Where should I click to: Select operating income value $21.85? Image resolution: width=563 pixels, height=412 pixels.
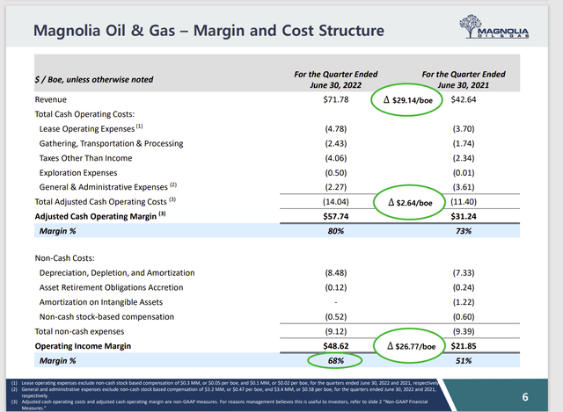(x=464, y=346)
